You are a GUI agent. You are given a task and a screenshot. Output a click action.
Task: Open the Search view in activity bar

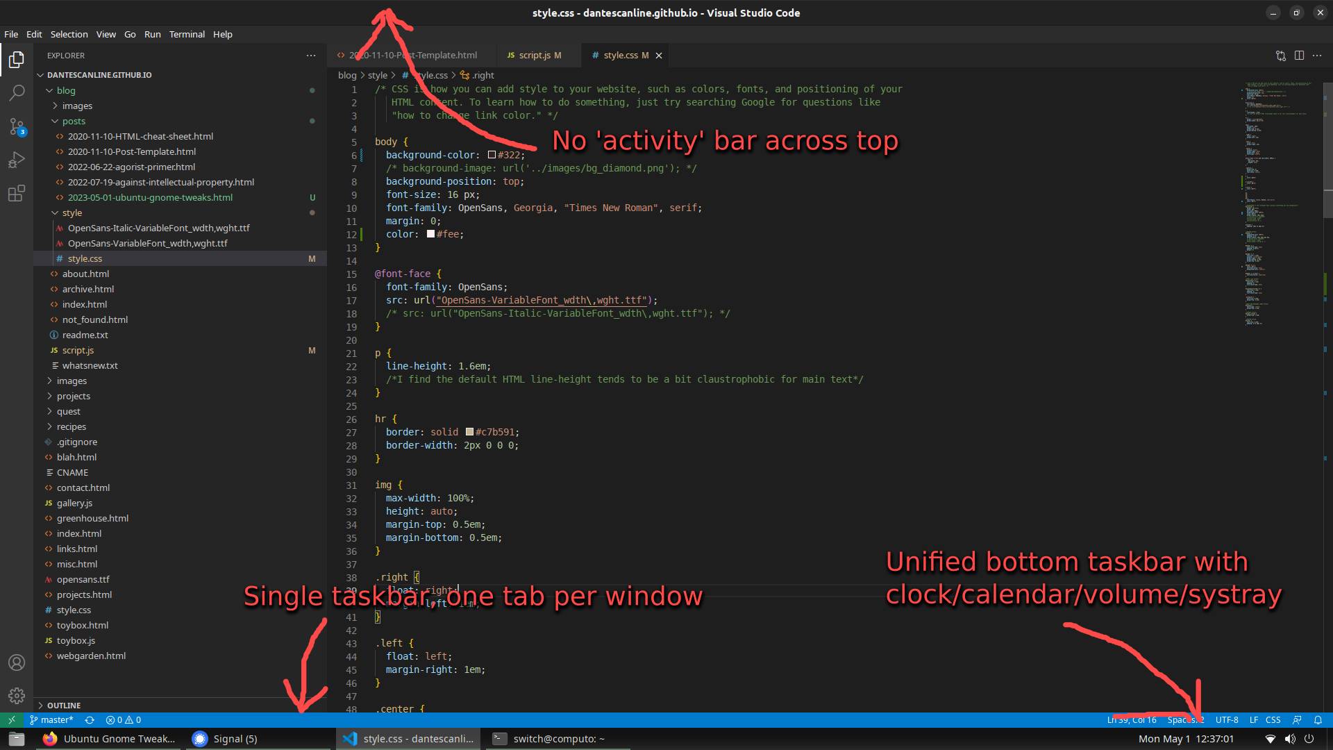[17, 92]
